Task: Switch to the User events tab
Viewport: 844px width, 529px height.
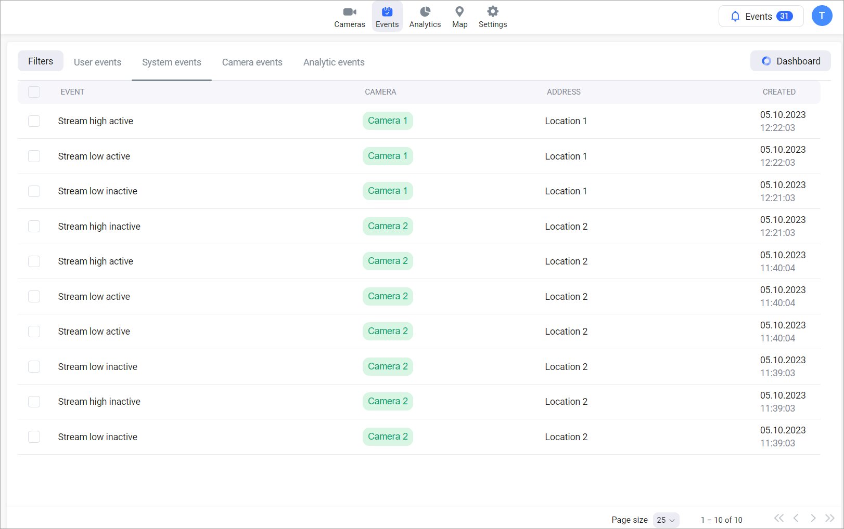Action: 97,62
